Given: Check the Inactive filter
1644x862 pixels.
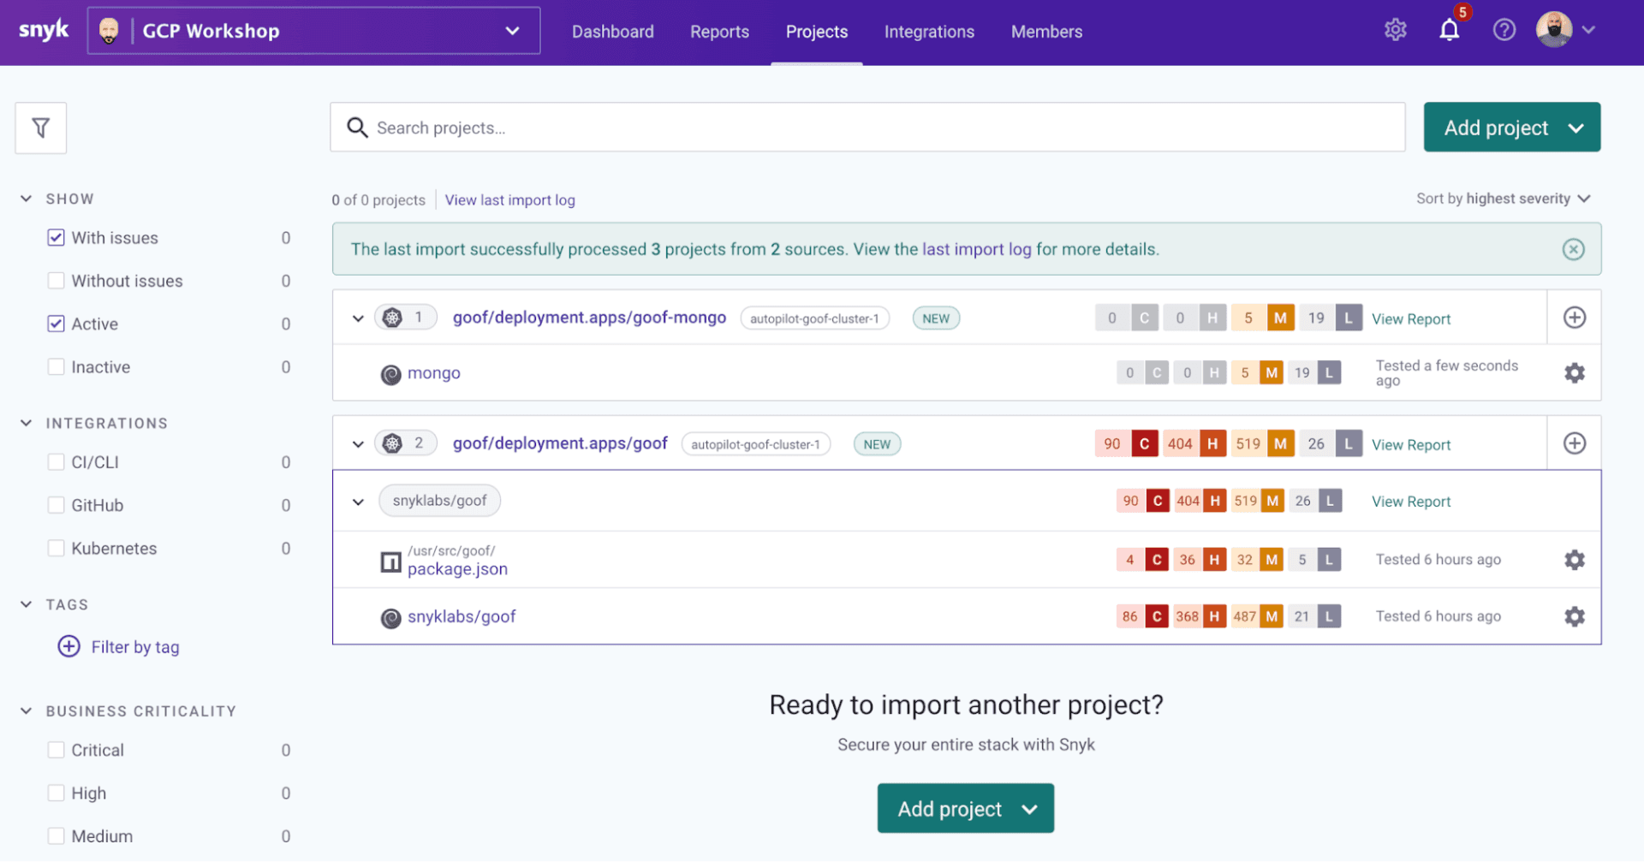Looking at the screenshot, I should pos(56,366).
